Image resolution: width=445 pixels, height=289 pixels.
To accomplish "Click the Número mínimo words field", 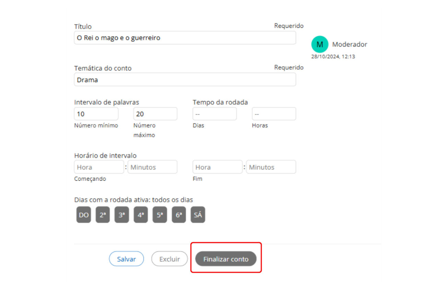I will [x=96, y=114].
